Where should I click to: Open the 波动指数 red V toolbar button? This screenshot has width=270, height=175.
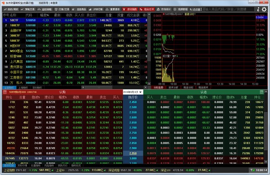tap(130, 9)
